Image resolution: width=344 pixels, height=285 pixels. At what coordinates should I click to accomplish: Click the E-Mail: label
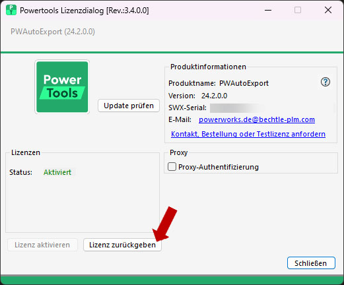pos(180,119)
